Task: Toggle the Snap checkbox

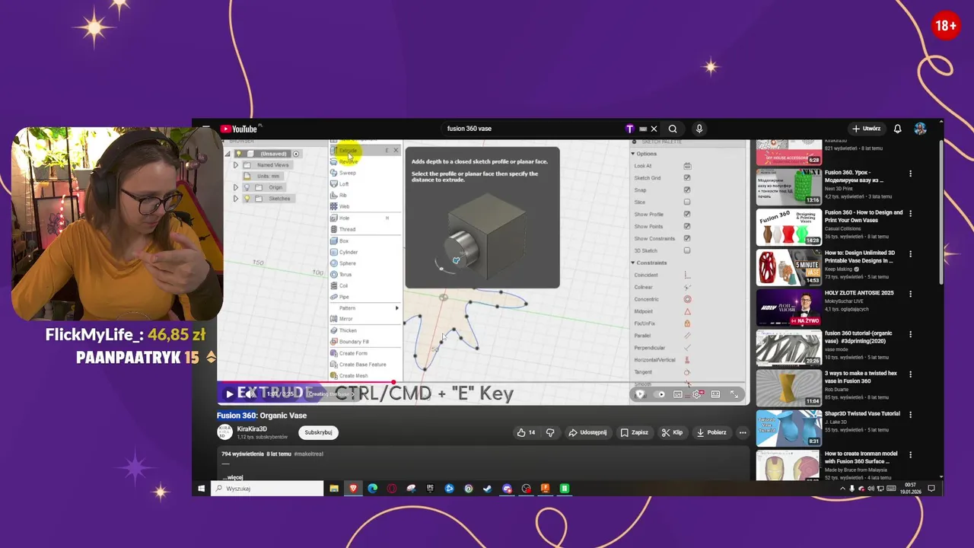Action: [x=687, y=190]
